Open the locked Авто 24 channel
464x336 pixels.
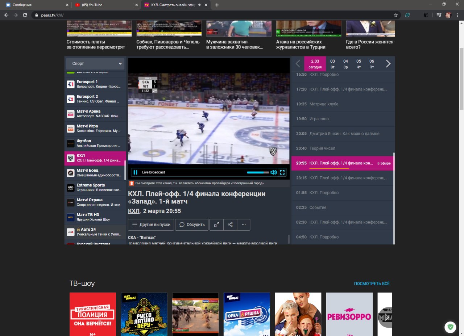click(x=95, y=232)
